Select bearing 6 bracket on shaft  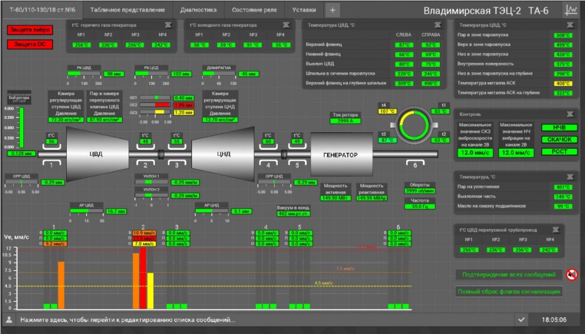pos(415,164)
